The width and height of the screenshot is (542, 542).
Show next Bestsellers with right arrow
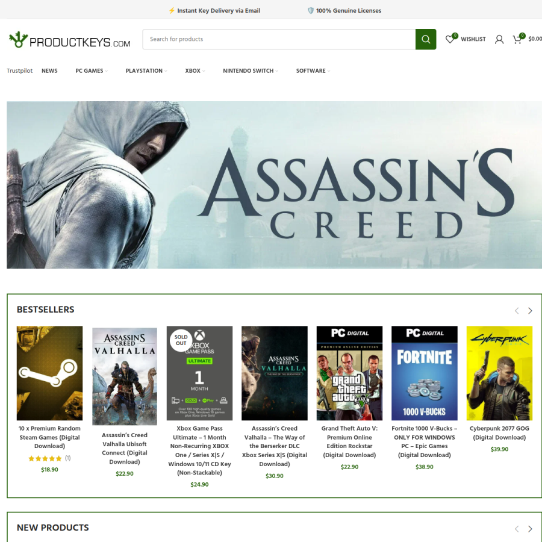[530, 311]
